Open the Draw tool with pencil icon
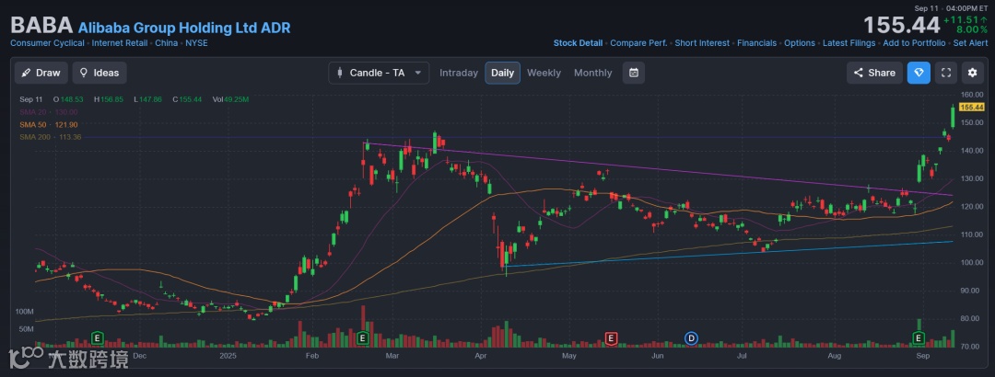The height and width of the screenshot is (377, 995). (x=40, y=73)
